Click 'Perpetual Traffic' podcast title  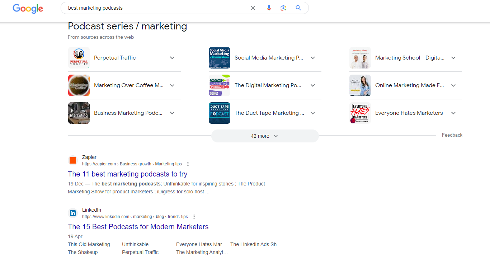click(115, 58)
